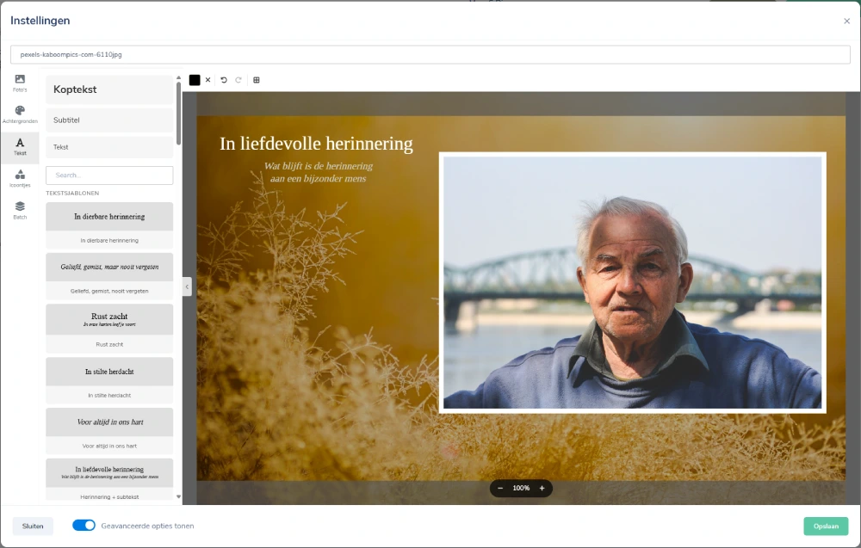Add a Koptekst heading element
This screenshot has width=861, height=548.
pos(108,89)
